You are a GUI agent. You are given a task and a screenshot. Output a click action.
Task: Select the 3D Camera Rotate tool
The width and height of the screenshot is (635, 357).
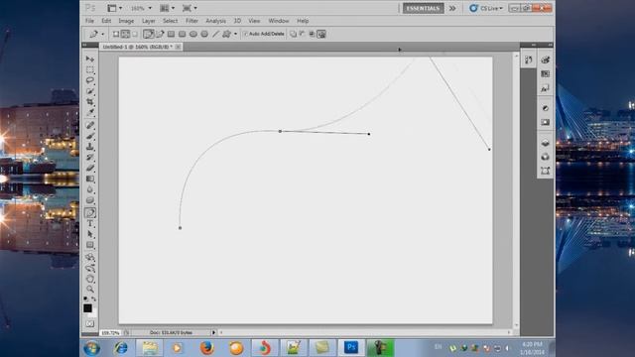coord(90,268)
